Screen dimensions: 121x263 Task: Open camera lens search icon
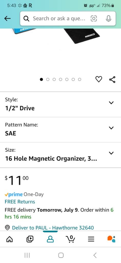point(94,18)
